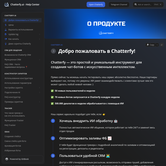The height and width of the screenshot is (166, 166).
Task: Click the search magnifier icon
Action: (x=136, y=4)
